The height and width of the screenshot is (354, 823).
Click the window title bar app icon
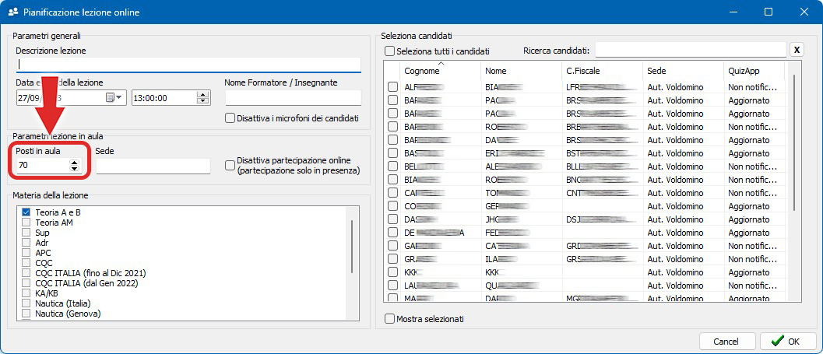(12, 12)
